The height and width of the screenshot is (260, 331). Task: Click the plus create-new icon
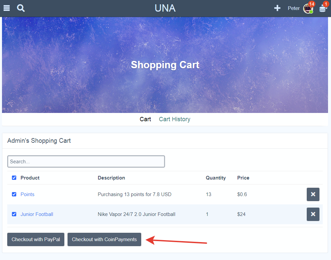[277, 8]
